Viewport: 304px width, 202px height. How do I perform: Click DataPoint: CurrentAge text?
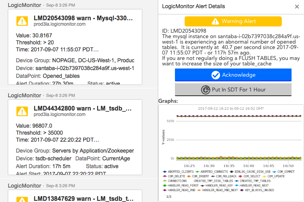(103, 158)
